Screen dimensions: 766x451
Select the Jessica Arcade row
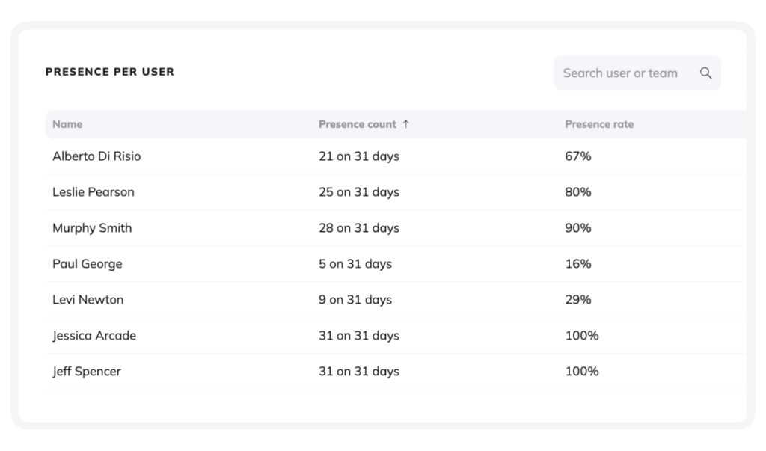tap(94, 336)
